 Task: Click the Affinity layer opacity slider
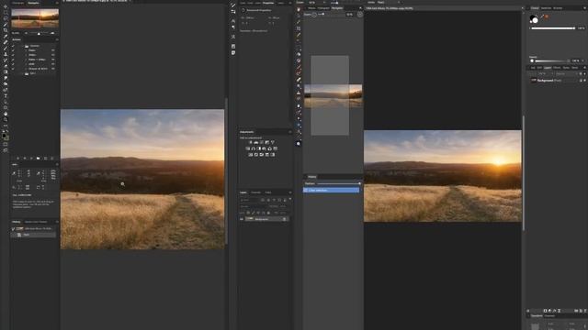tap(551, 61)
